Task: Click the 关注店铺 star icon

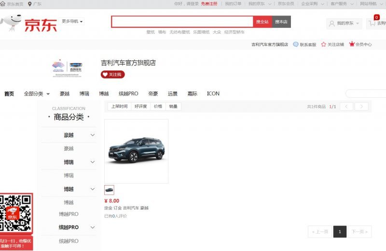Action: pyautogui.click(x=323, y=44)
